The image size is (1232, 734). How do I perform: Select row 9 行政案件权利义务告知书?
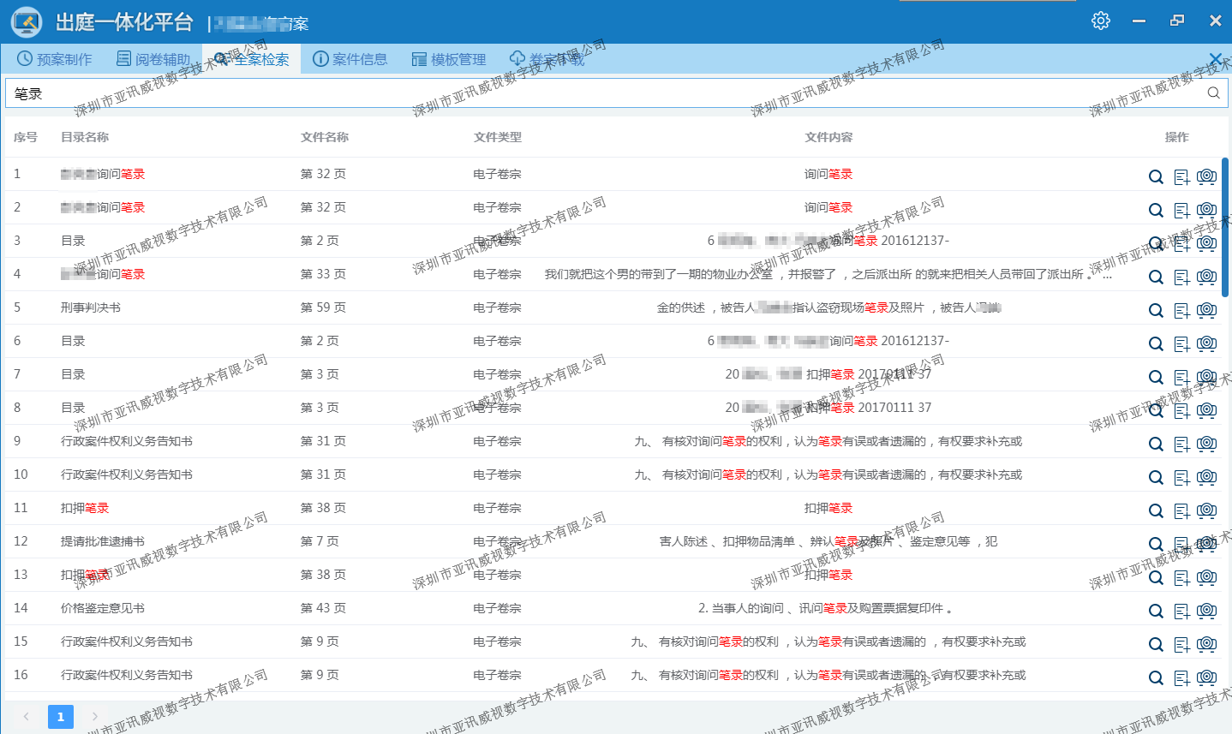127,441
